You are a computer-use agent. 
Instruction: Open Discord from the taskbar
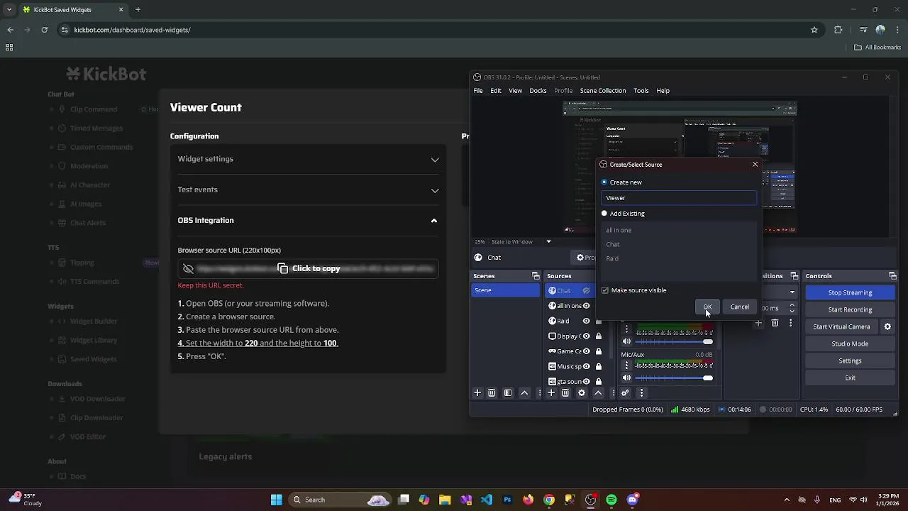pyautogui.click(x=633, y=500)
